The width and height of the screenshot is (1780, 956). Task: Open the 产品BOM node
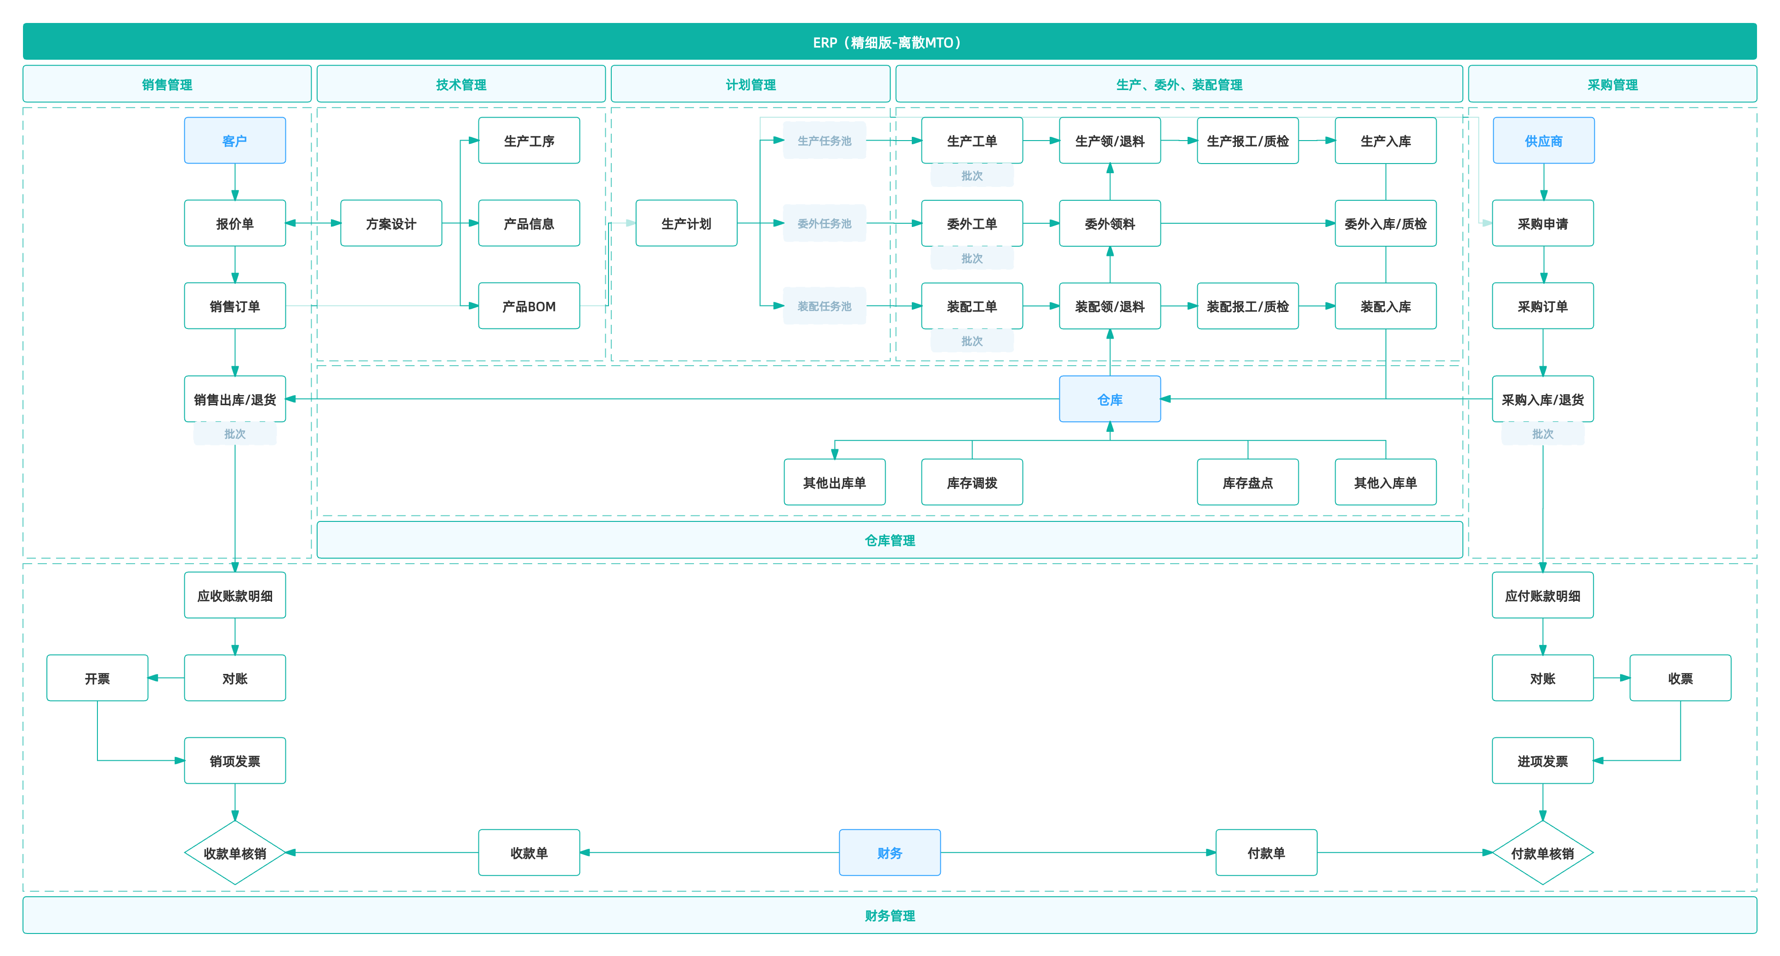pyautogui.click(x=529, y=306)
